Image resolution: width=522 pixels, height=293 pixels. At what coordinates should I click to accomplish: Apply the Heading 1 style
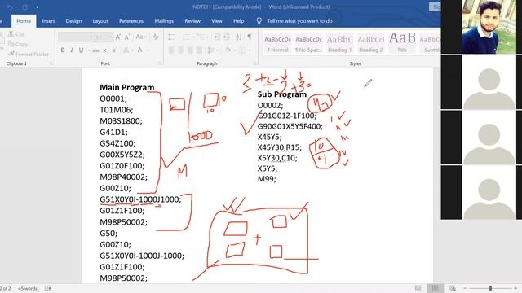click(339, 43)
